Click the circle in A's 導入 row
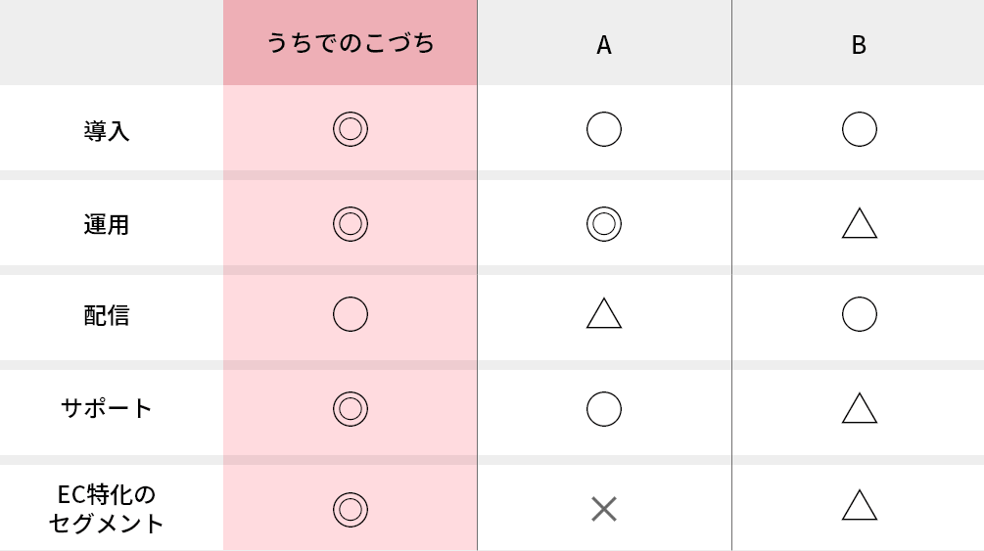This screenshot has height=551, width=984. (604, 129)
